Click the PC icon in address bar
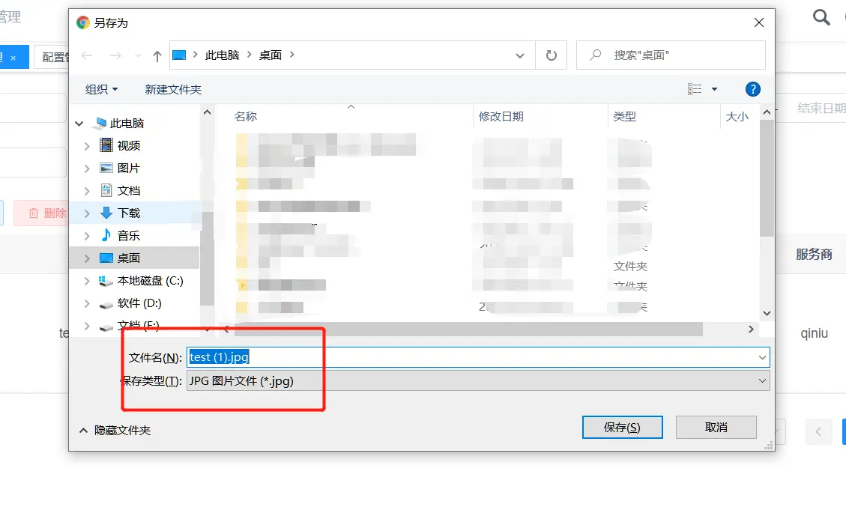 [179, 55]
